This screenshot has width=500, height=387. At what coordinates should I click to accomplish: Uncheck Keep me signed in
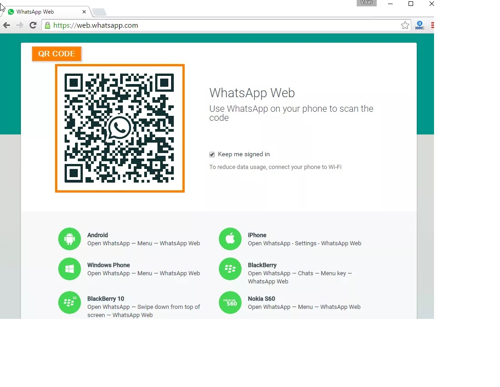click(x=212, y=154)
